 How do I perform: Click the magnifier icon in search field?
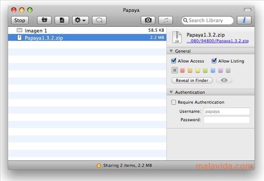tap(185, 20)
